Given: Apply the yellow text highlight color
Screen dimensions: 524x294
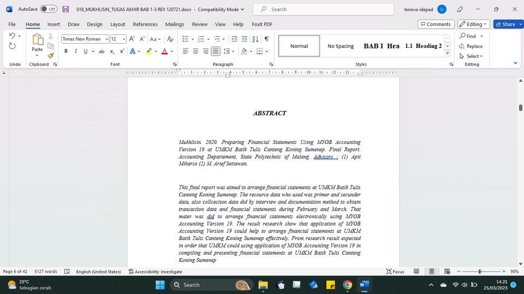Looking at the screenshot, I should point(148,51).
